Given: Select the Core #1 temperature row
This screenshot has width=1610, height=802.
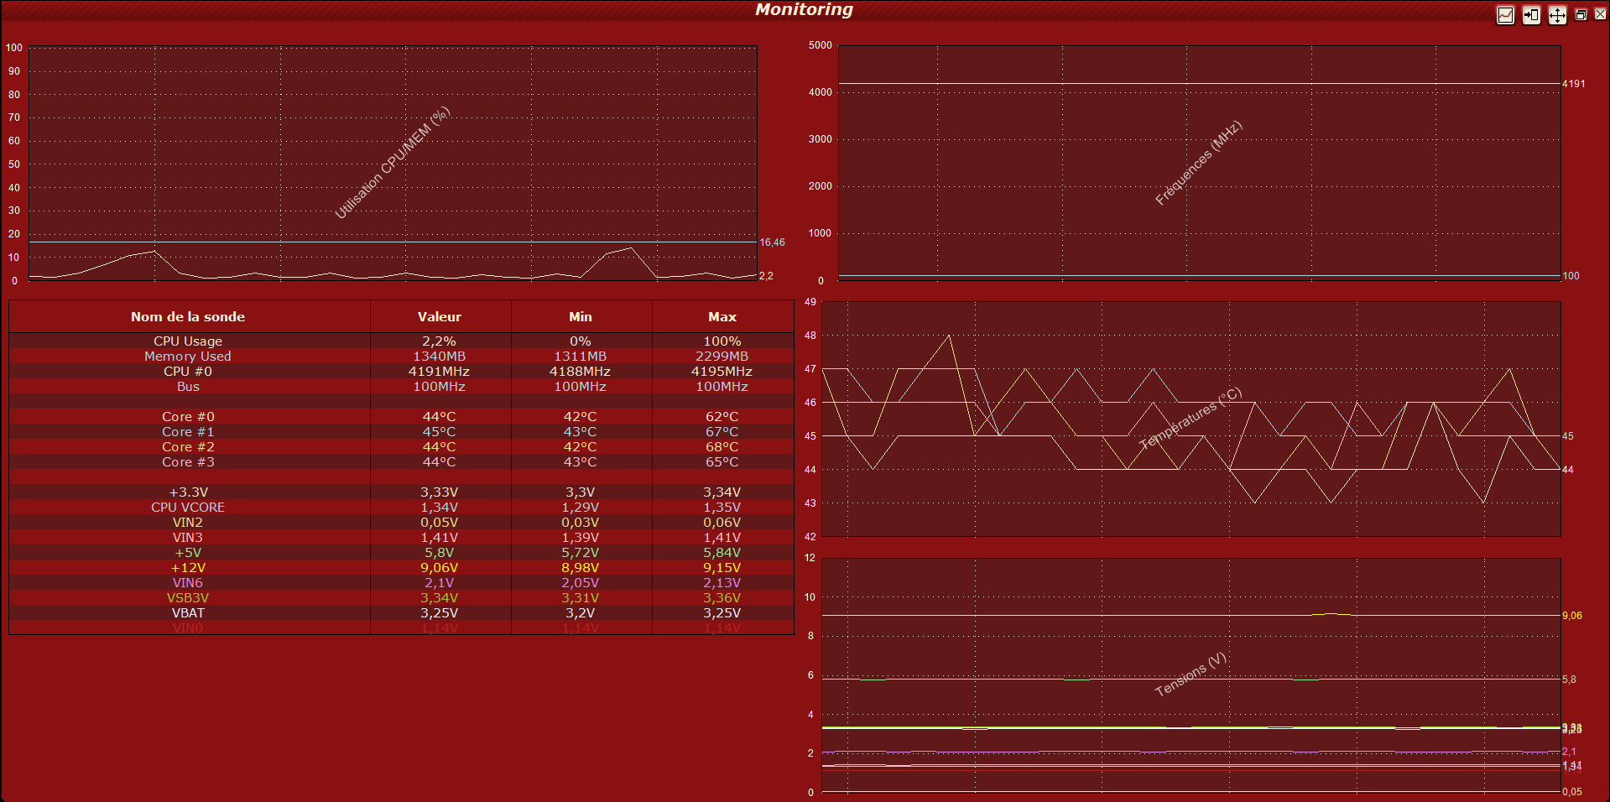Looking at the screenshot, I should coord(188,432).
